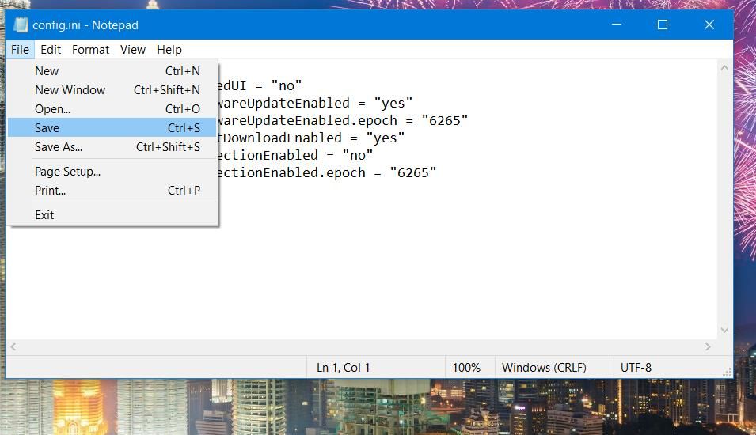Maximize the Notepad window
The height and width of the screenshot is (435, 756).
(663, 25)
